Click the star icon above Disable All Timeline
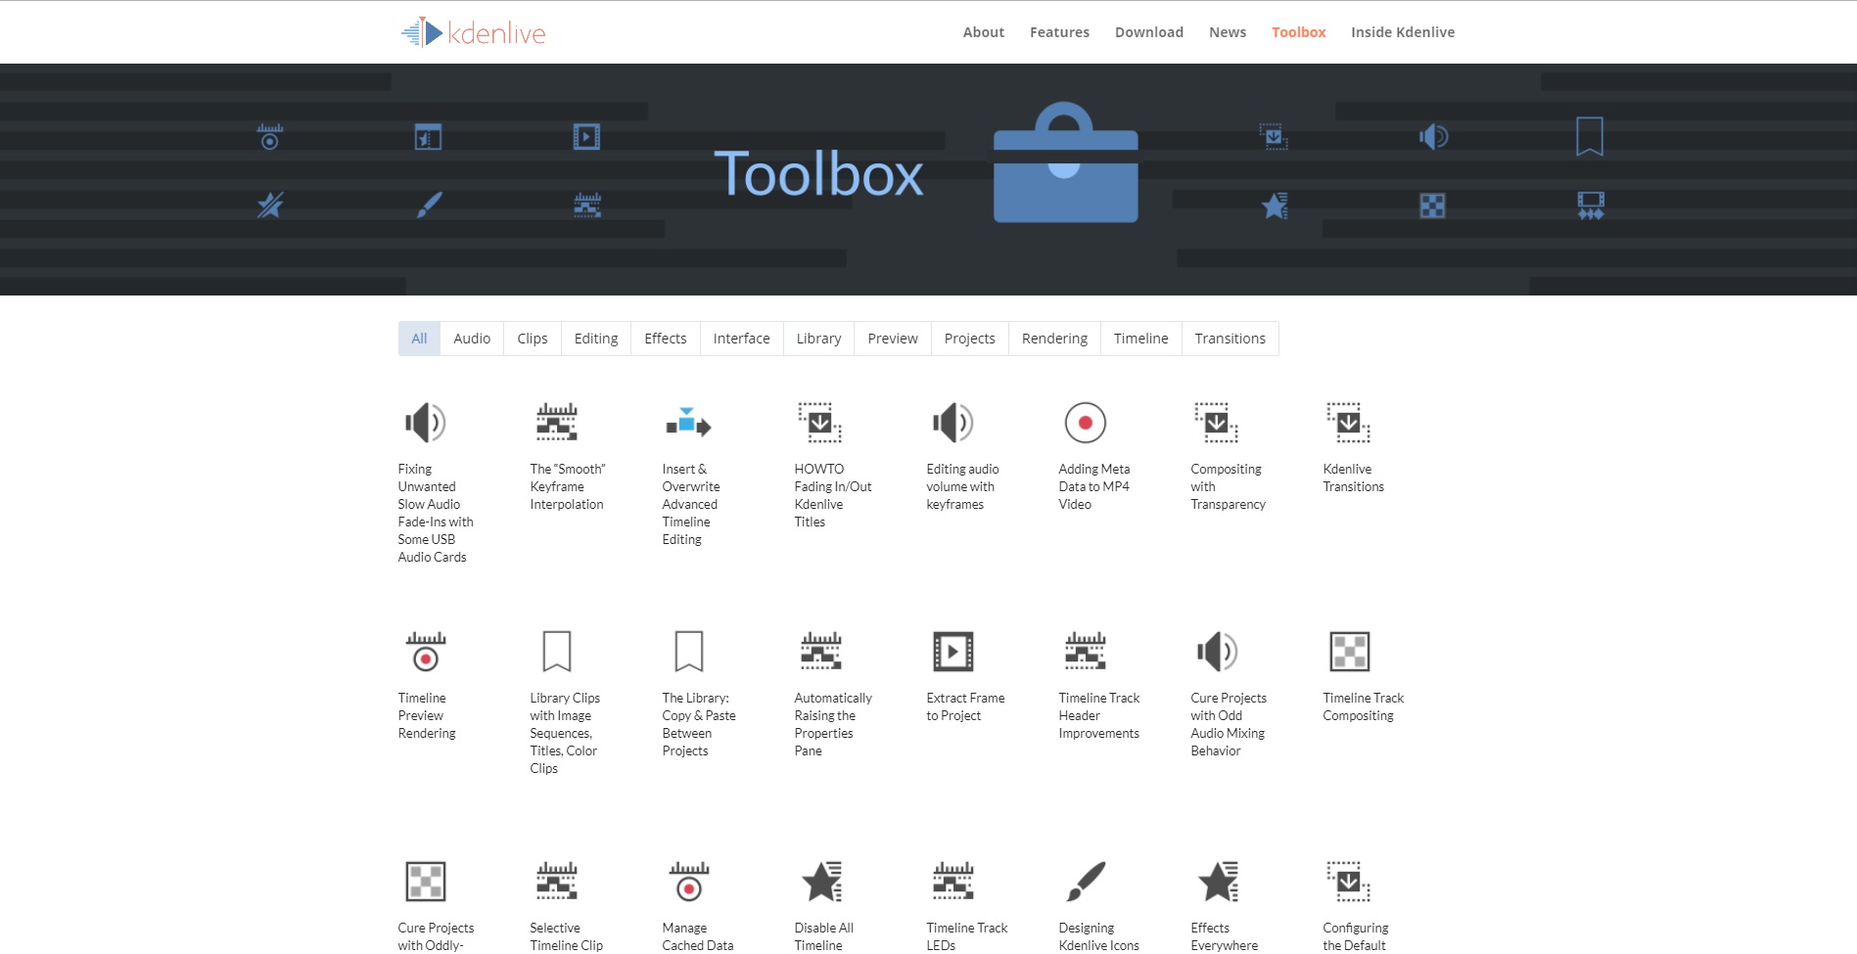This screenshot has height=954, width=1857. 822,882
